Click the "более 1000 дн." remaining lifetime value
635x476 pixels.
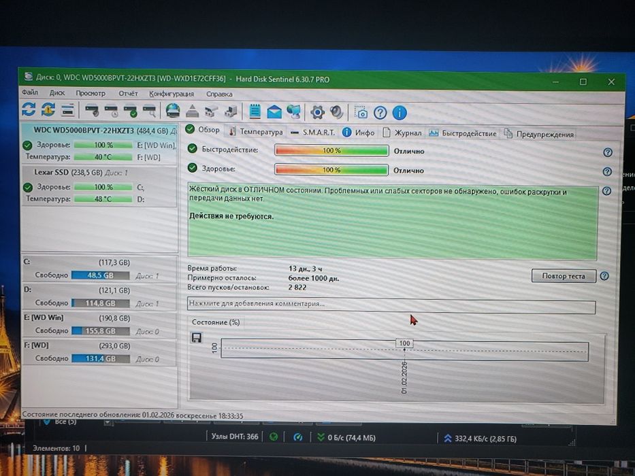314,278
